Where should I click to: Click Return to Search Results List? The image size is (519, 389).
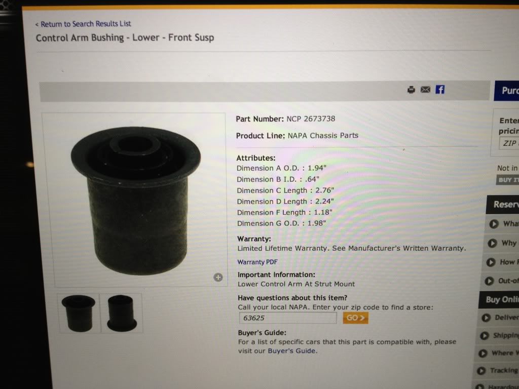(83, 24)
